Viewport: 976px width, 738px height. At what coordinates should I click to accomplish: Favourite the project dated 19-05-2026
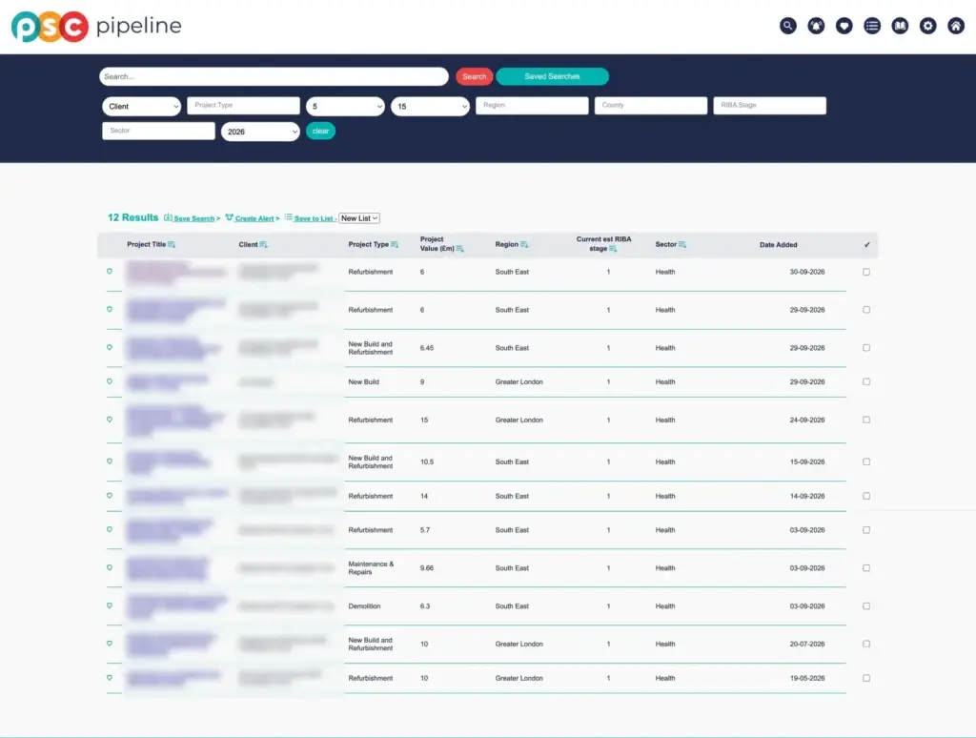pos(110,678)
